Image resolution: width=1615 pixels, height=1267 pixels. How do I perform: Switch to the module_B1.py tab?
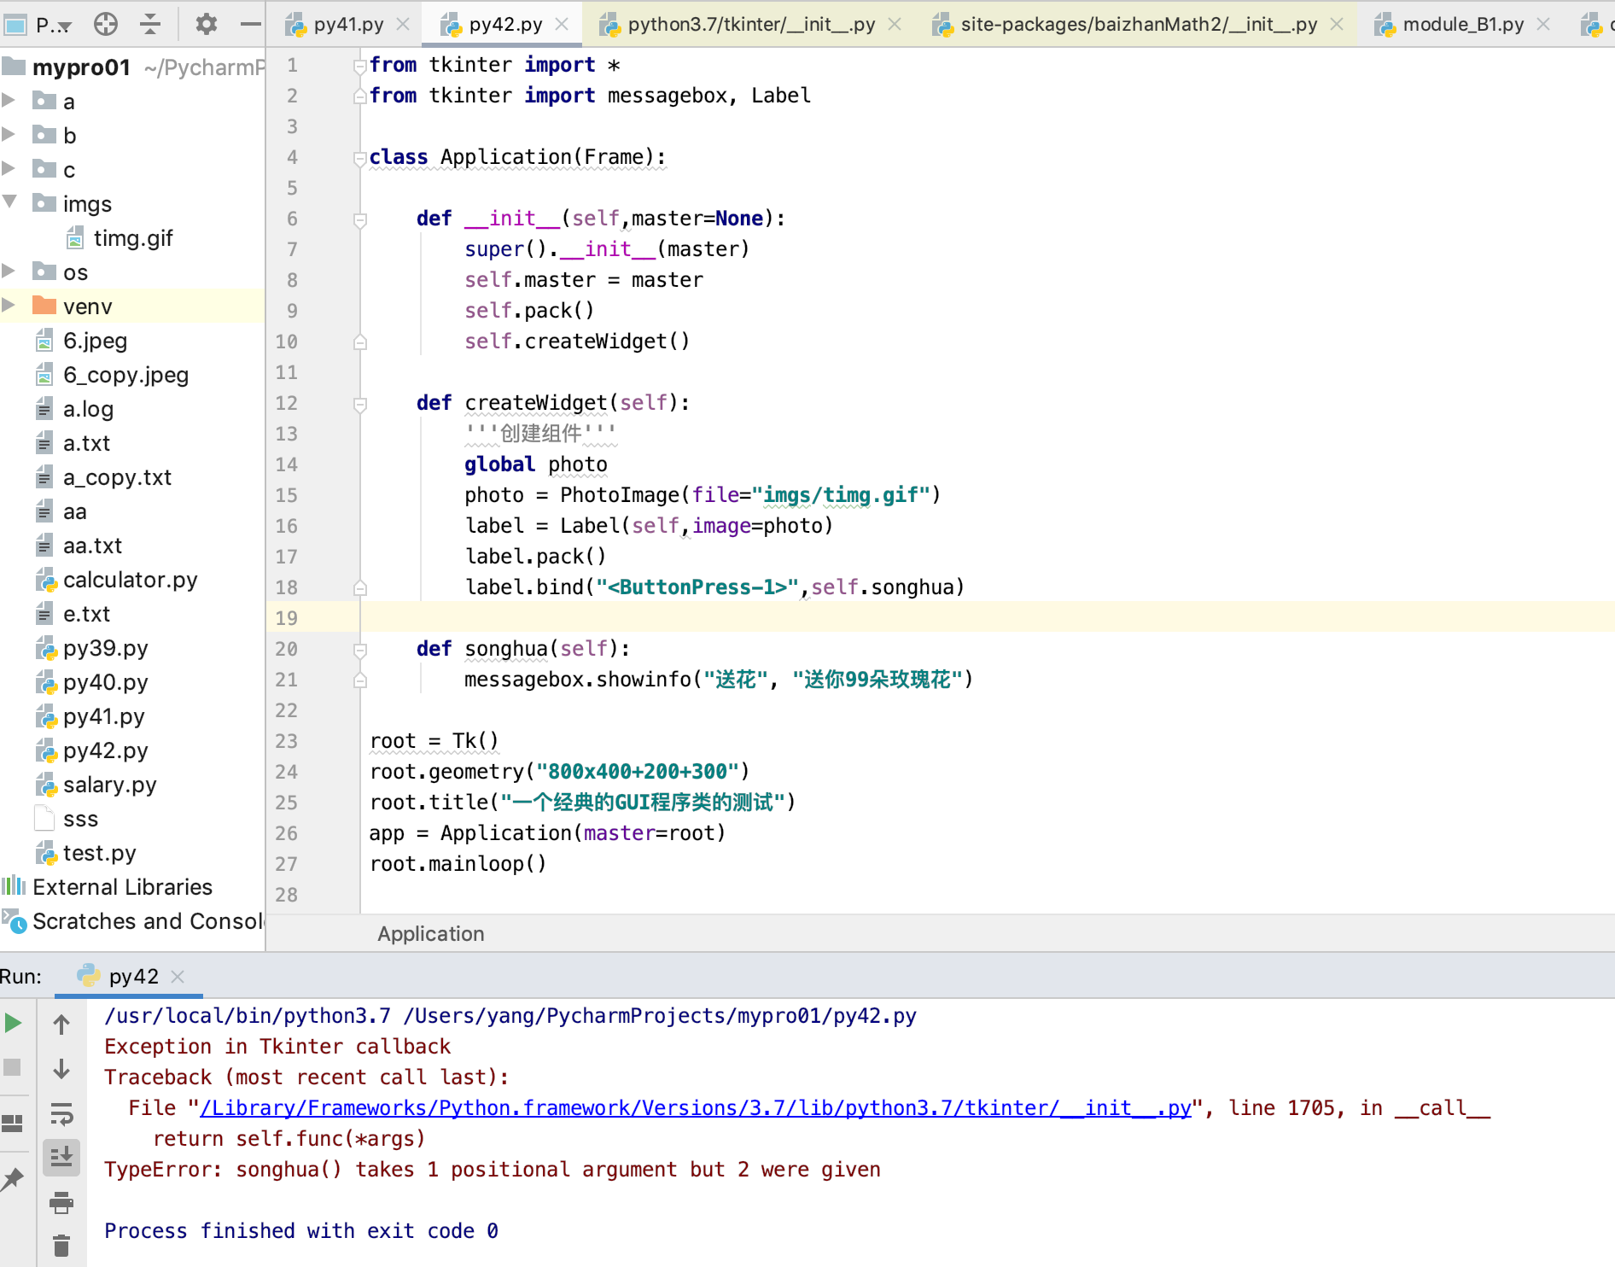coord(1463,24)
